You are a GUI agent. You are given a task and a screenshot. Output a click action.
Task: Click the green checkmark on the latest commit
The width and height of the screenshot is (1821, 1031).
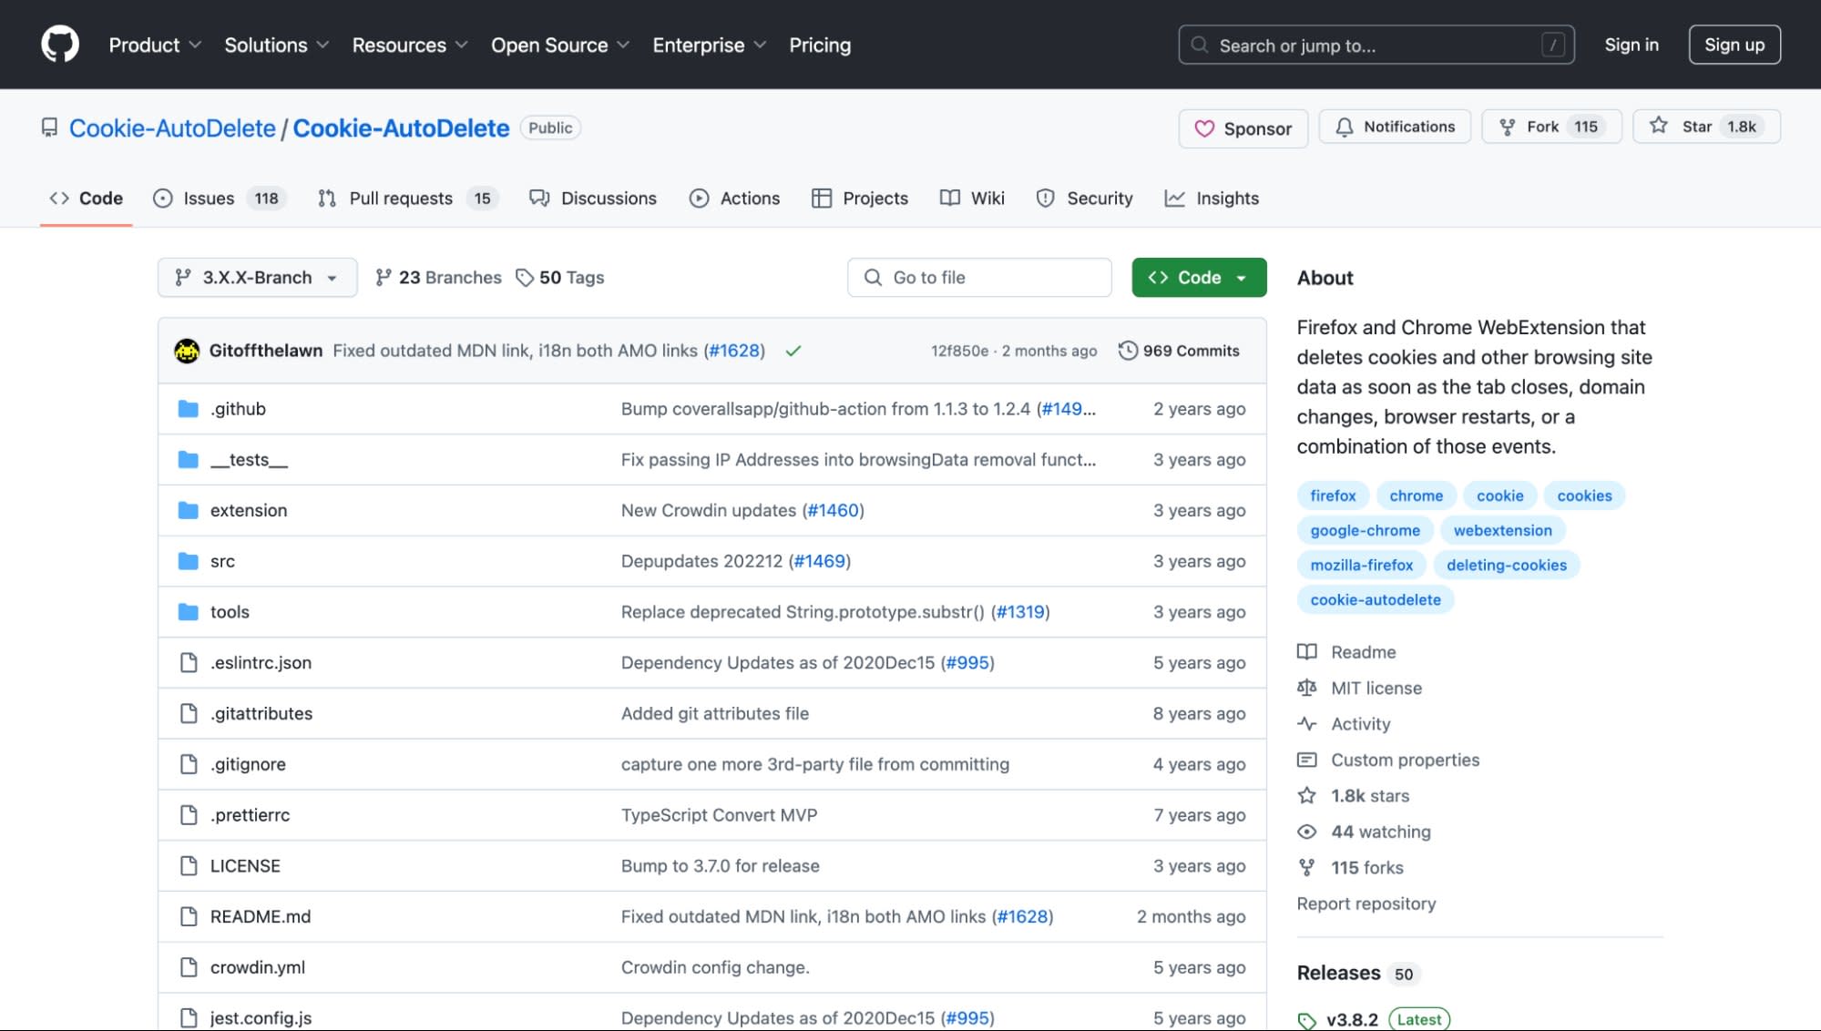click(x=792, y=350)
